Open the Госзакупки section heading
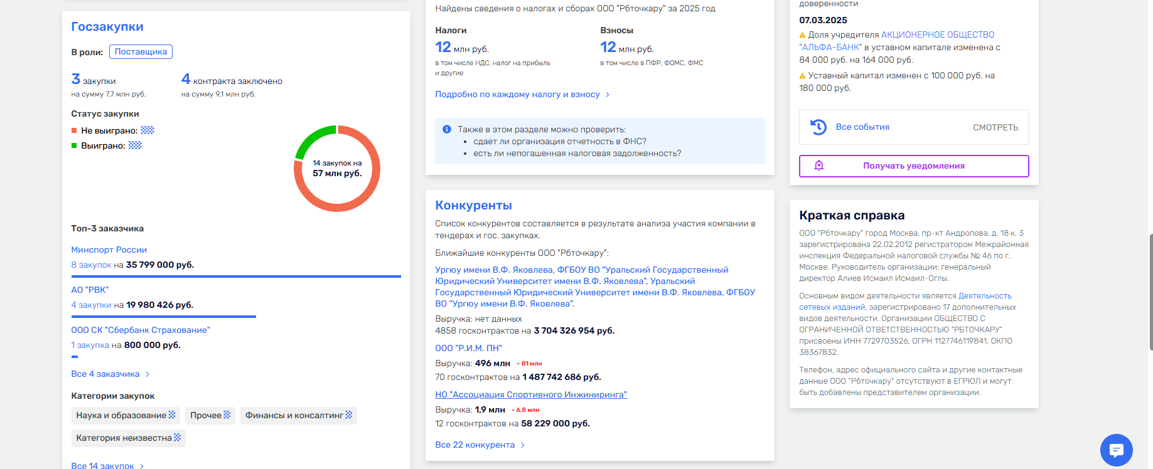 point(107,26)
